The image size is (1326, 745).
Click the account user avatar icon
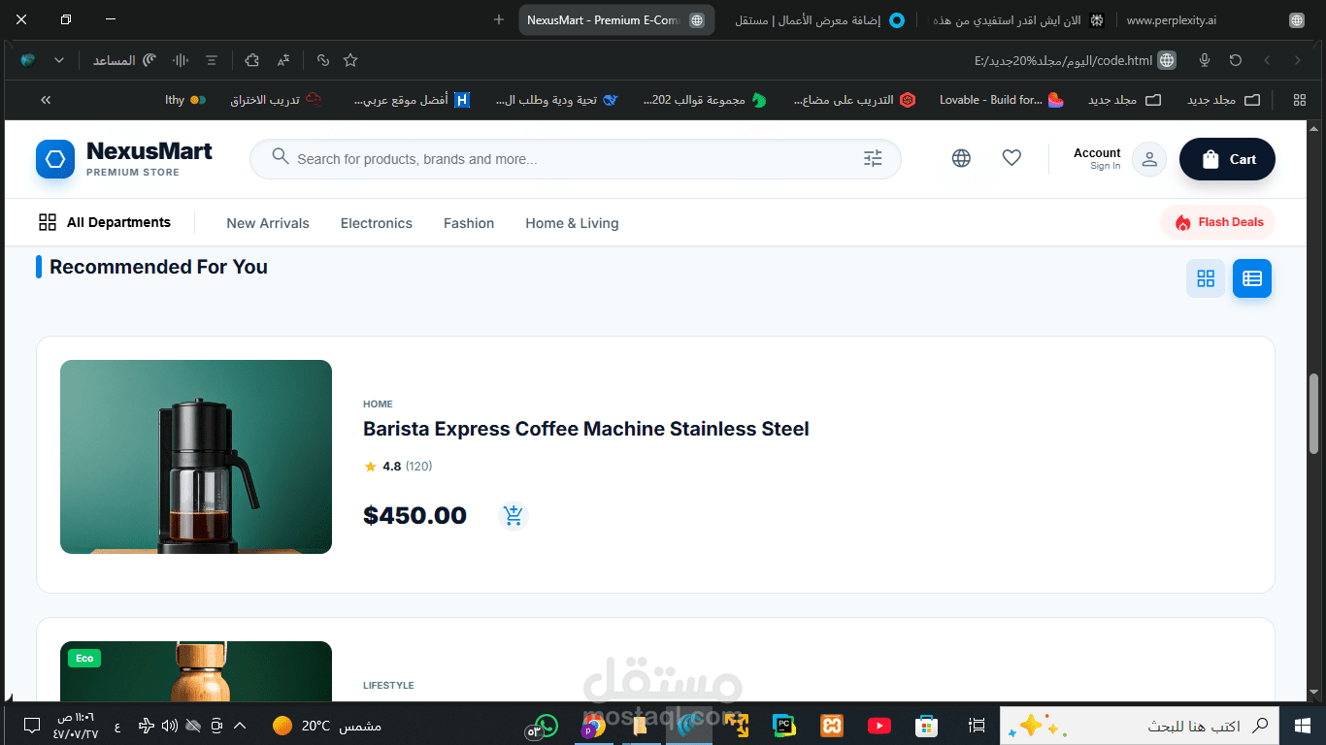(1149, 159)
